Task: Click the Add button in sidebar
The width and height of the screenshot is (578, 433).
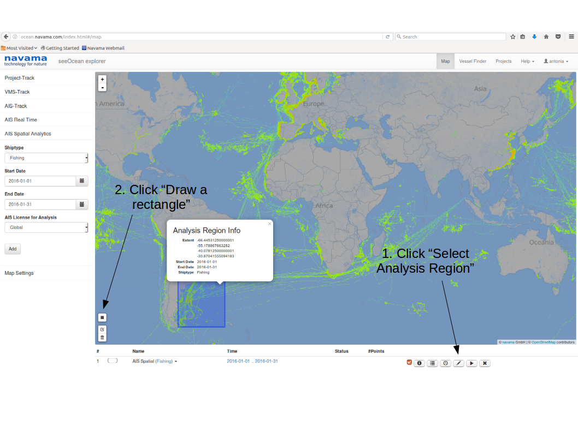Action: (x=13, y=249)
